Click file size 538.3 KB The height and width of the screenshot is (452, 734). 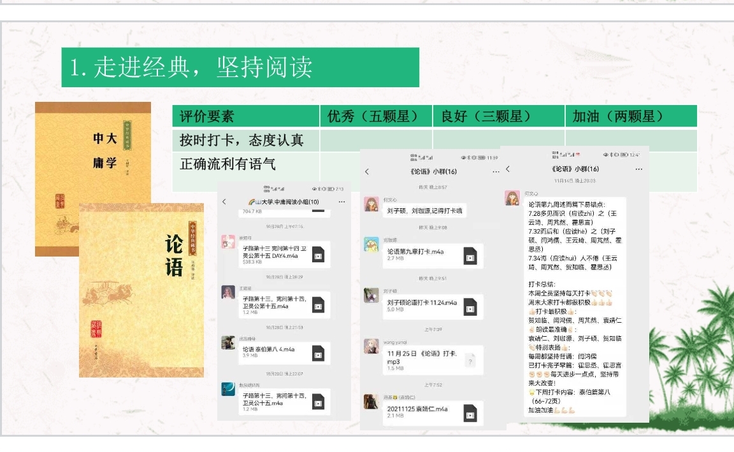coord(252,262)
